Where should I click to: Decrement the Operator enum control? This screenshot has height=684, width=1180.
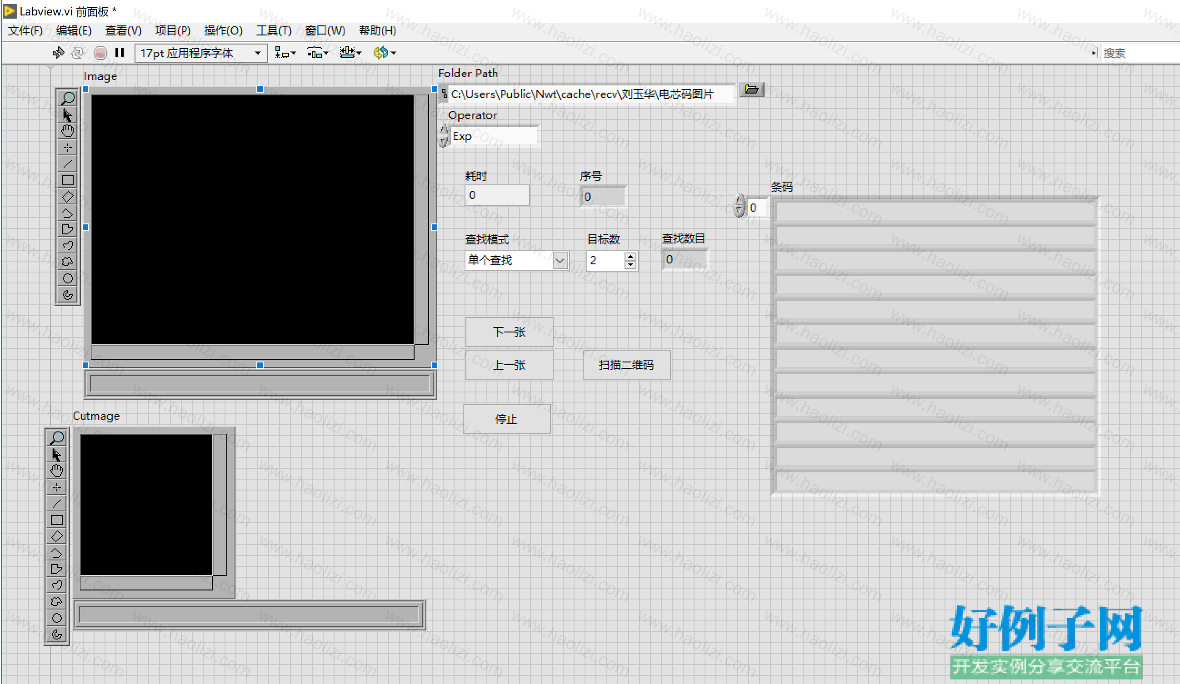pos(444,142)
